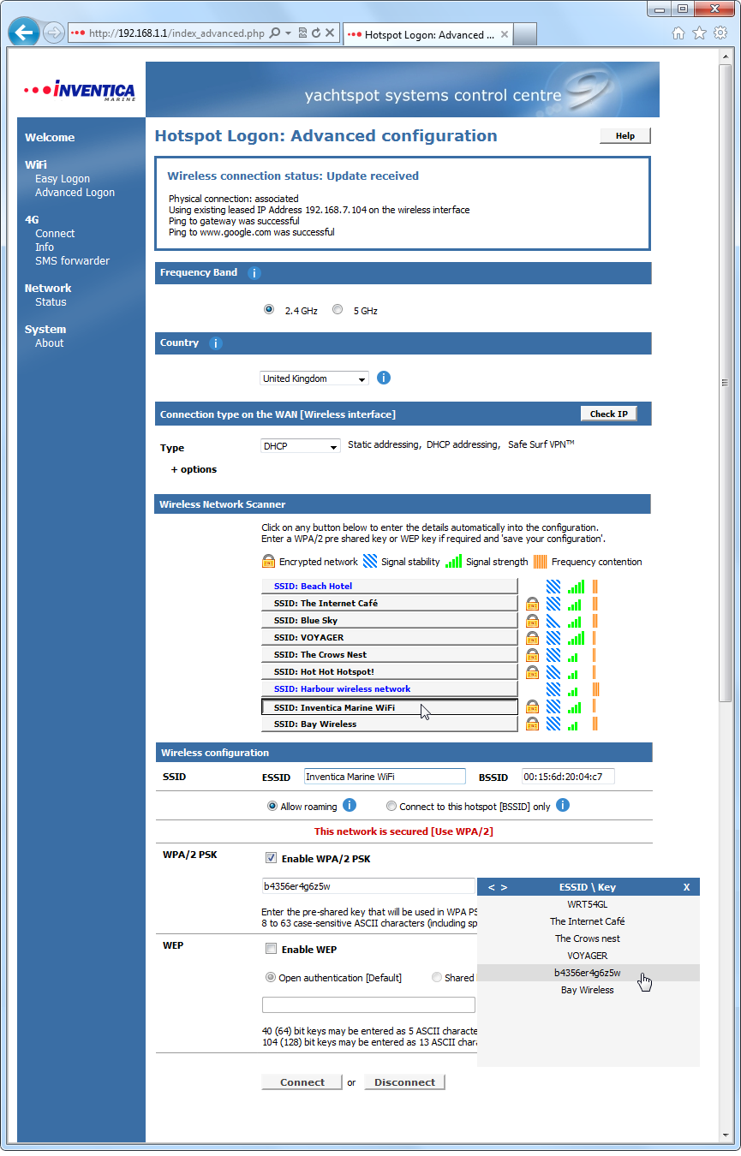Open the 4G Connect page
This screenshot has height=1156, width=741.
pyautogui.click(x=55, y=234)
